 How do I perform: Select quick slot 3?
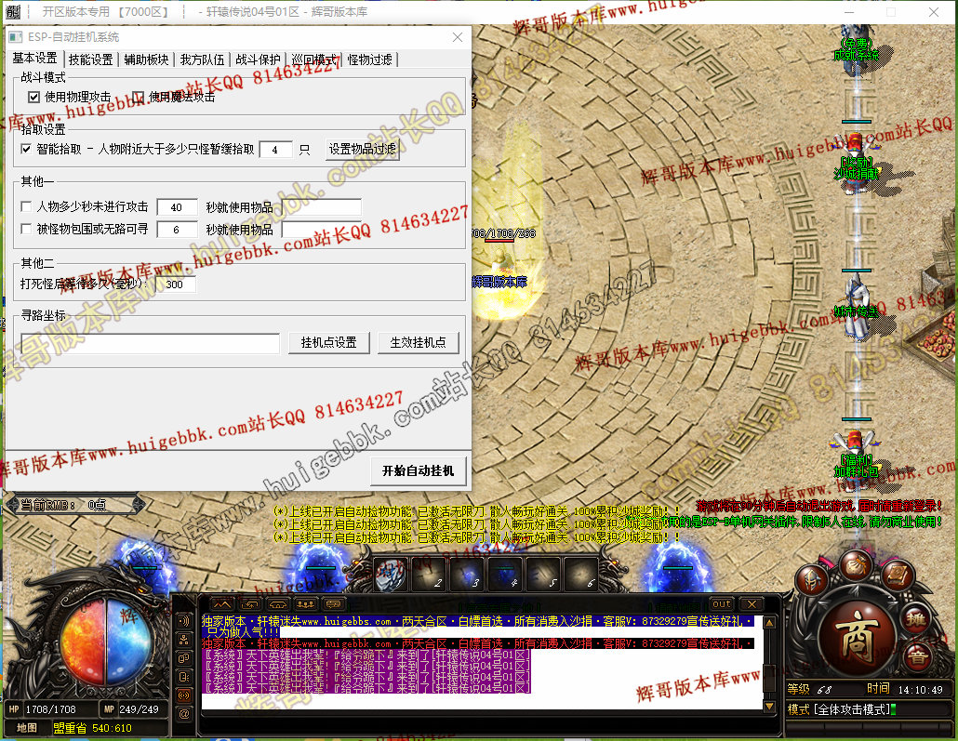(x=467, y=575)
